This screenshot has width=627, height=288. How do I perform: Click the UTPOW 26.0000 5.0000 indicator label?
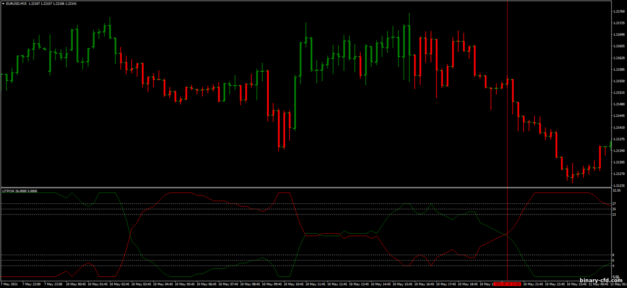coord(20,191)
